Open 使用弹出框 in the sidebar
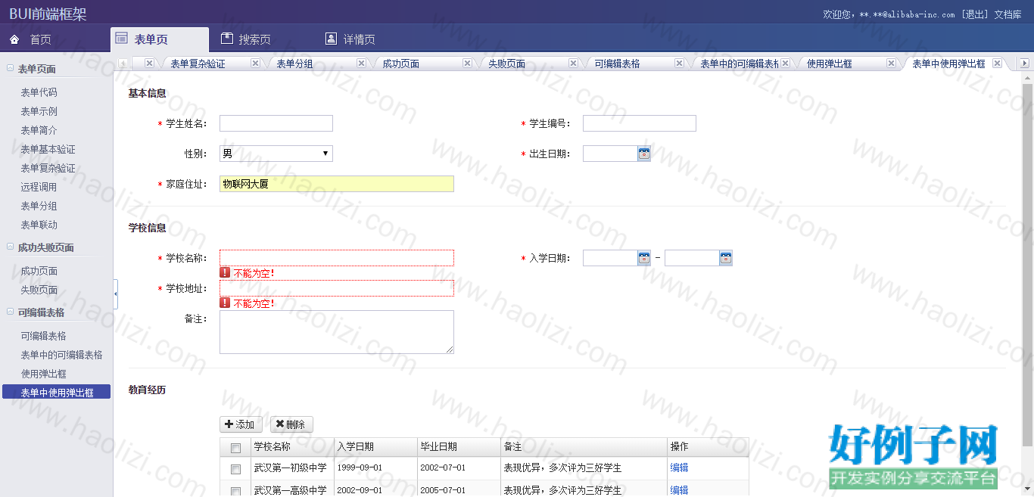1034x497 pixels. (43, 374)
